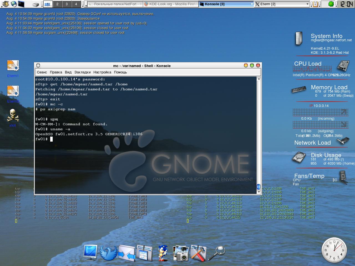
Task: Open the Eterm1 desktop icon
Action: tap(13, 68)
